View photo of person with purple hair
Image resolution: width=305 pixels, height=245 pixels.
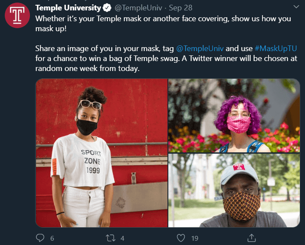234,116
